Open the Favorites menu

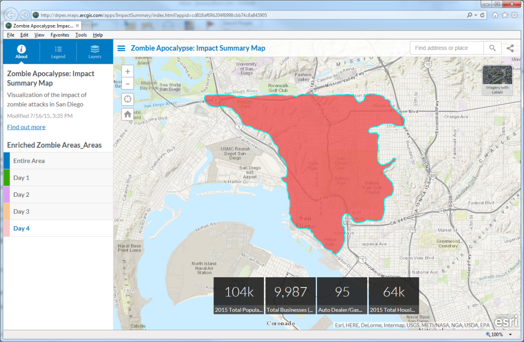60,35
